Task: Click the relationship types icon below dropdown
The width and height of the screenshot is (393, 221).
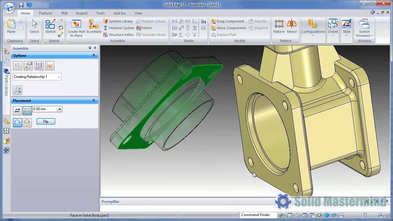Action: pos(18,90)
